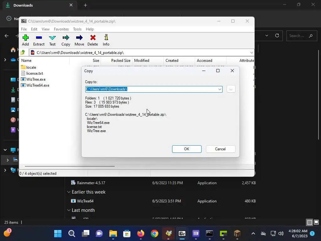Select WizTree64.exe in the archive list
This screenshot has width=321, height=241.
click(35, 85)
